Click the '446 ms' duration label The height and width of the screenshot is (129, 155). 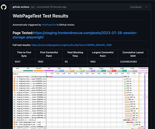coord(133,97)
